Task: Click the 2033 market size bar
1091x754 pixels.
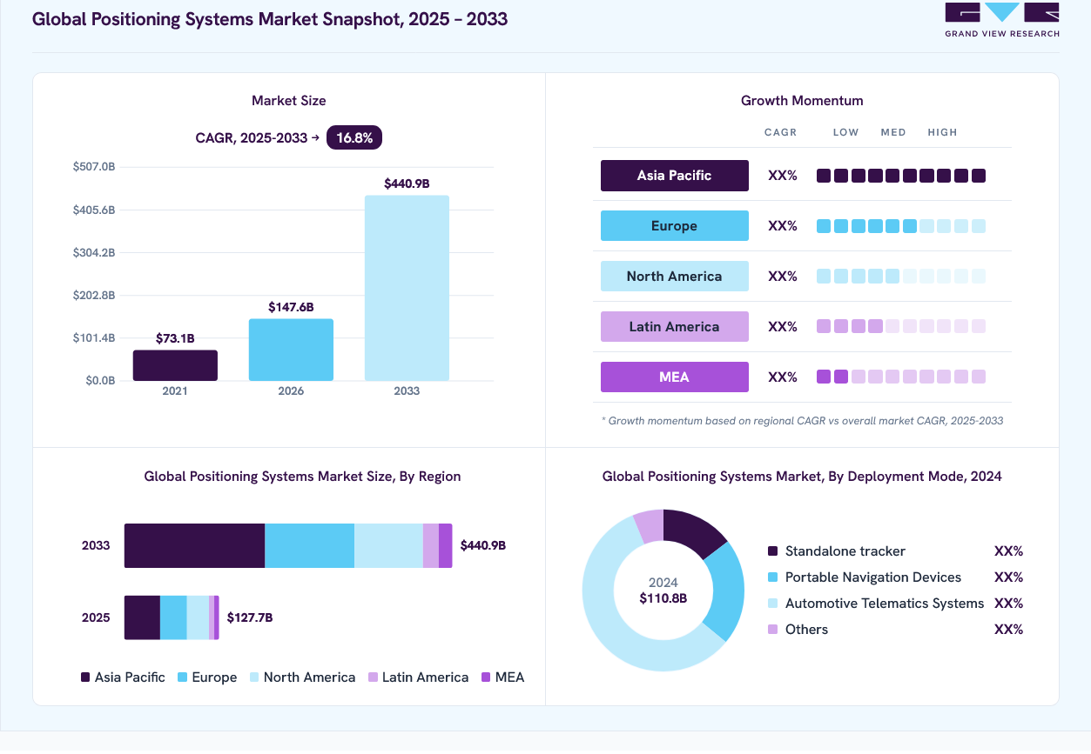Action: [x=407, y=288]
